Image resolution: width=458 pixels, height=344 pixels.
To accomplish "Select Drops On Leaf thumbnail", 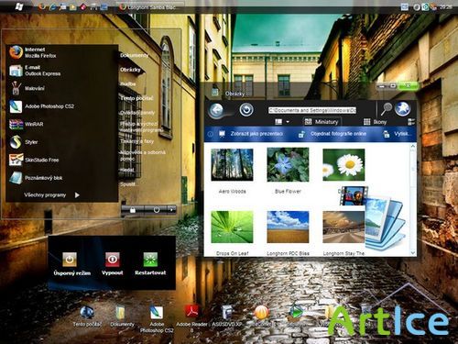I will point(232,227).
